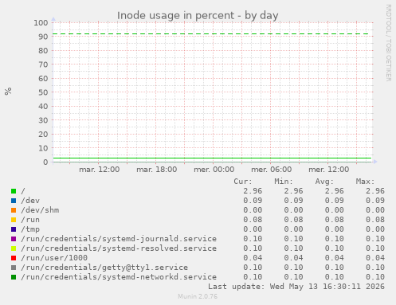Click the dark blue swatch for /tmp
396x305 pixels.
coord(14,229)
